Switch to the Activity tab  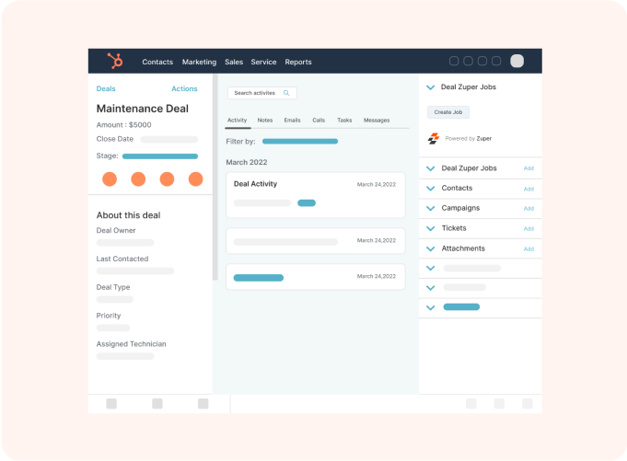238,121
